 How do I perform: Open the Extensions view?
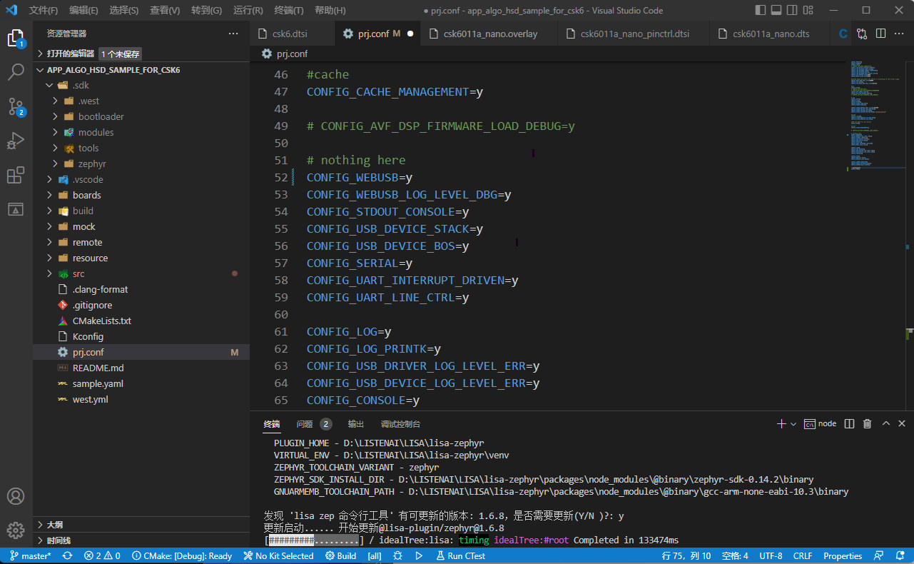point(16,175)
